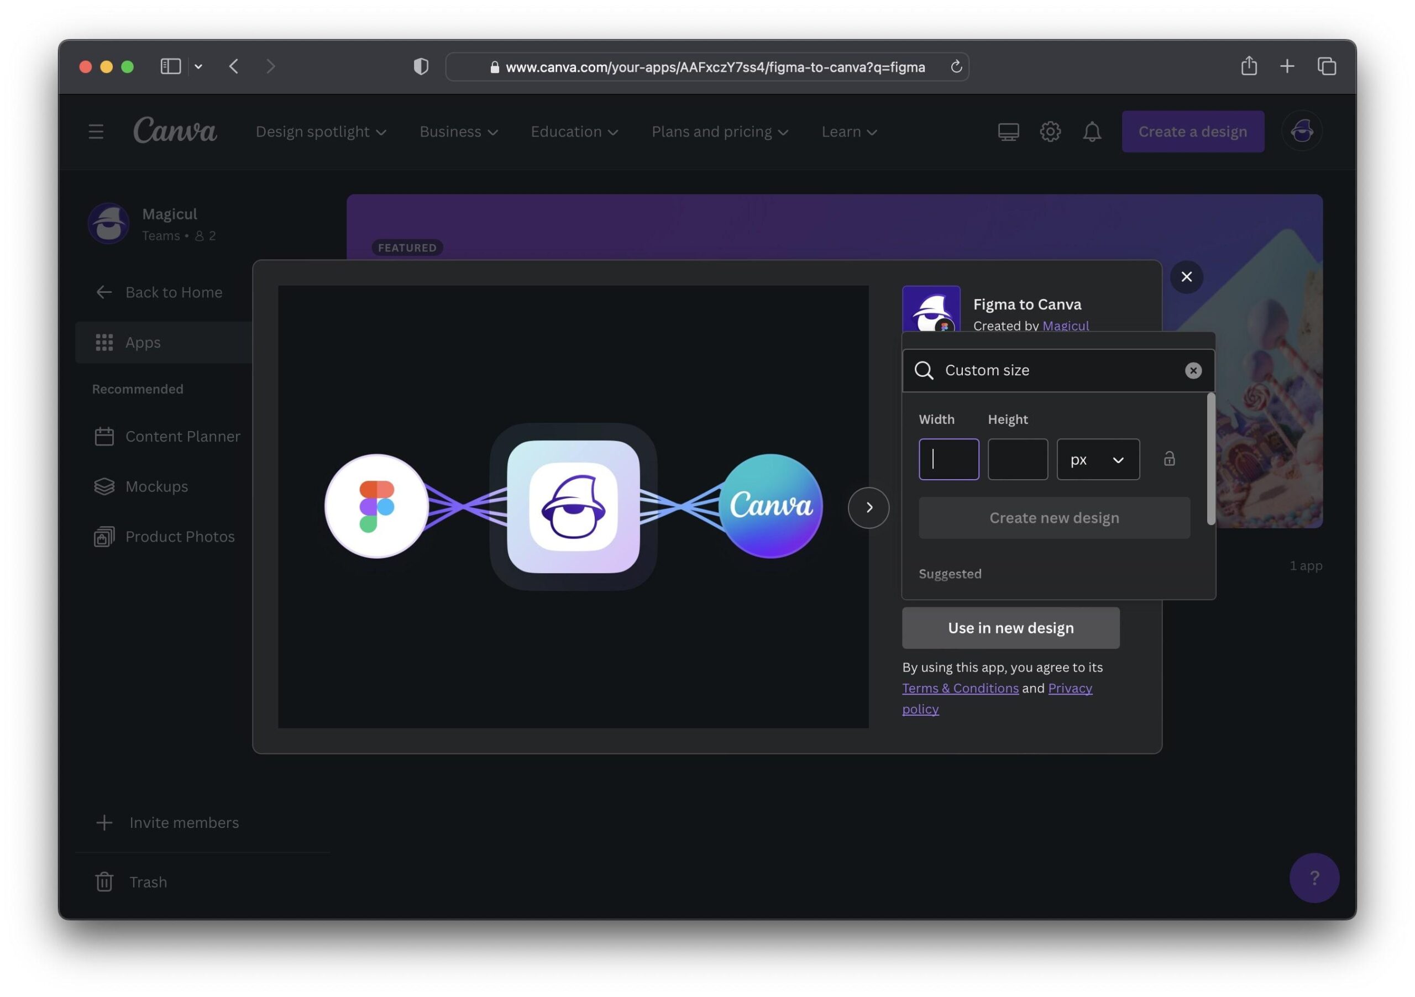This screenshot has width=1415, height=997.
Task: Open the Apps section in the sidebar
Action: pos(143,342)
